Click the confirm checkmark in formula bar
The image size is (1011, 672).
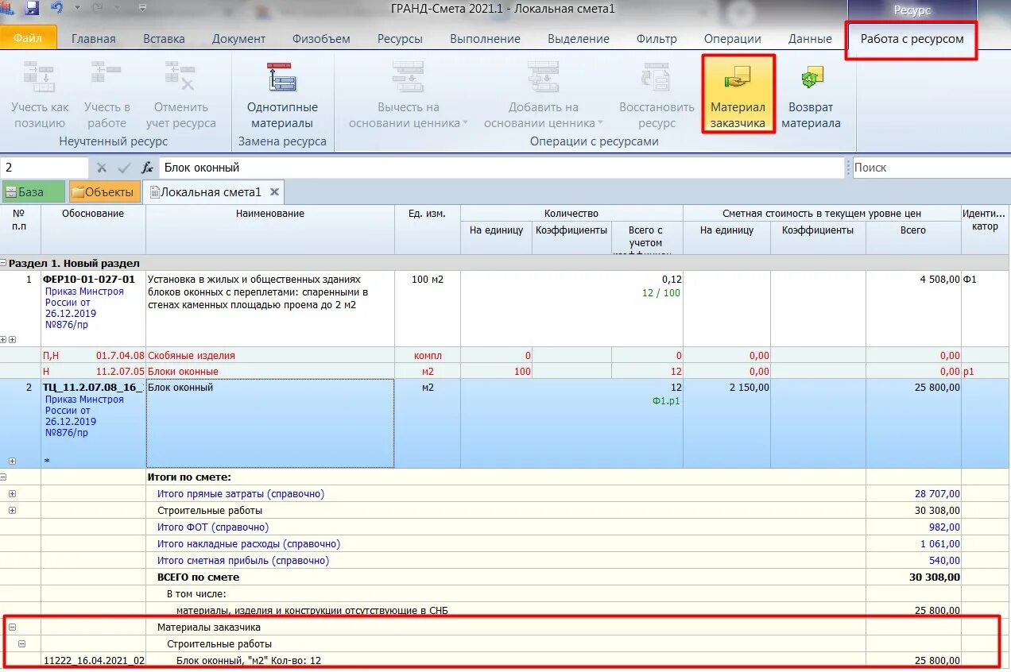(x=124, y=168)
